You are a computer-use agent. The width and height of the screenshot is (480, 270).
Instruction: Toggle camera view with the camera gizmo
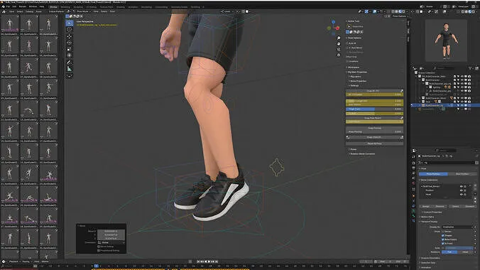tap(339, 49)
